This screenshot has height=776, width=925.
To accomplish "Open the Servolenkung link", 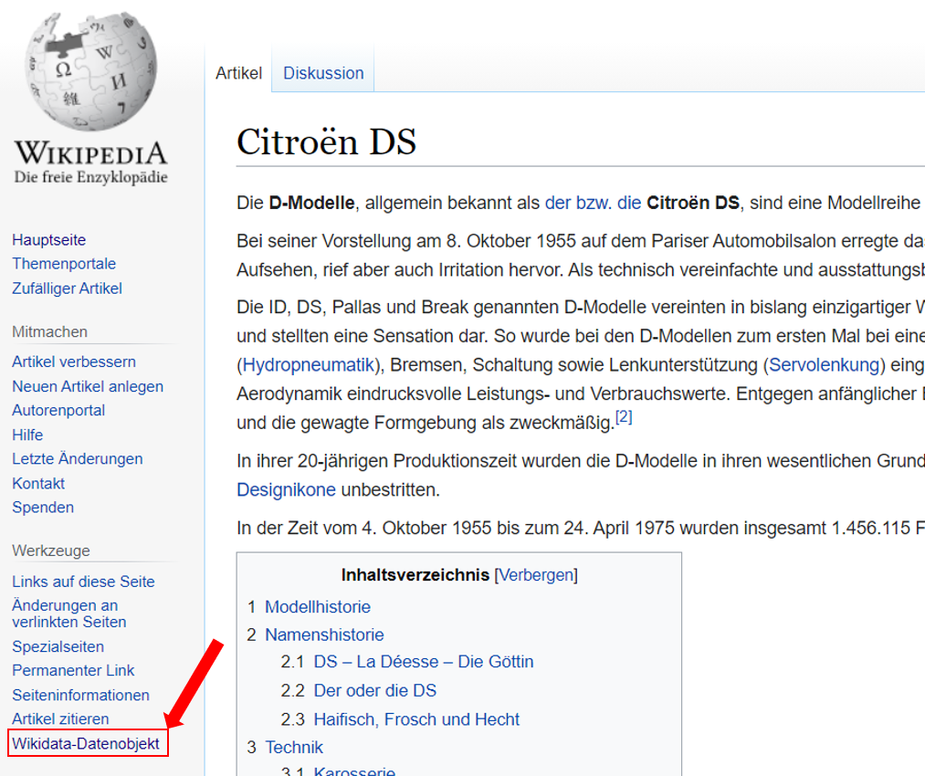I will click(825, 365).
